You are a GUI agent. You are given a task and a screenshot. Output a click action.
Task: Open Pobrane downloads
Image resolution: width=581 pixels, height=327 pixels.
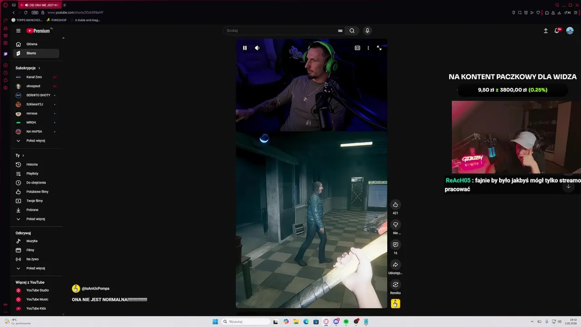coord(36,210)
